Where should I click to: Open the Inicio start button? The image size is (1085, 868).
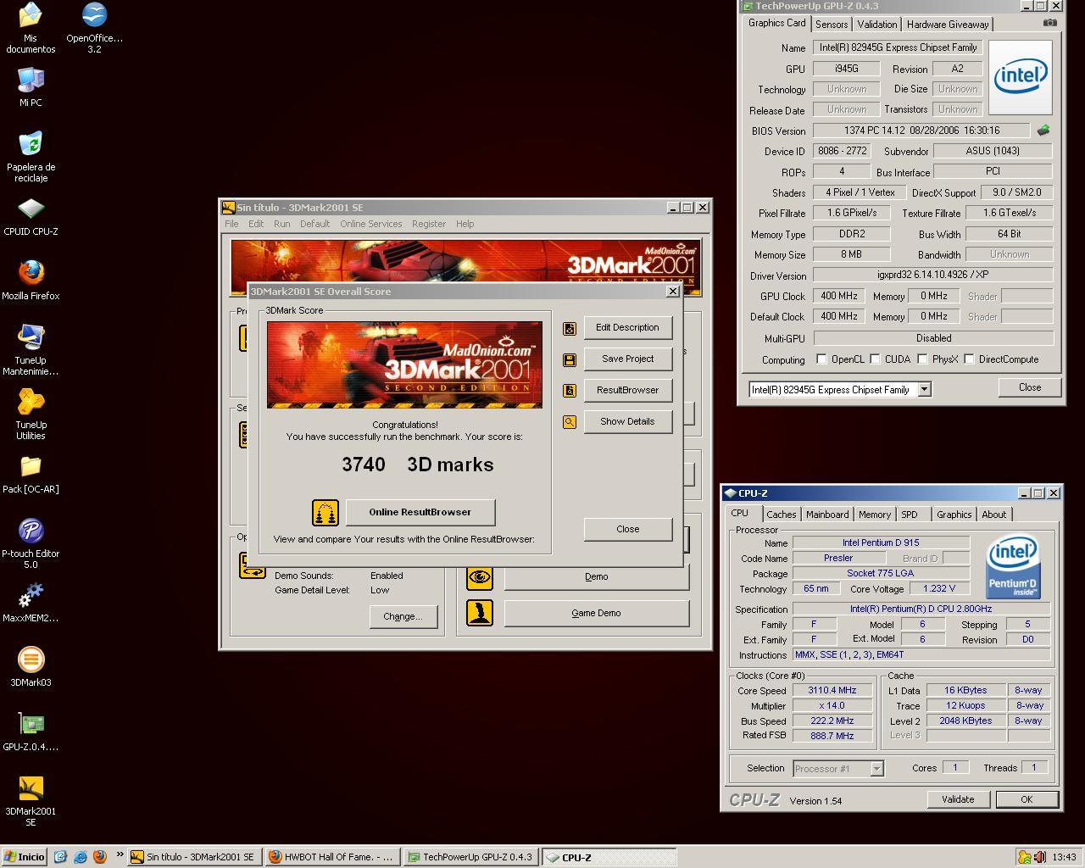click(24, 857)
